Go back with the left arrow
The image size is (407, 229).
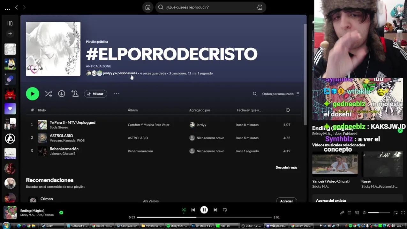[x=16, y=7]
